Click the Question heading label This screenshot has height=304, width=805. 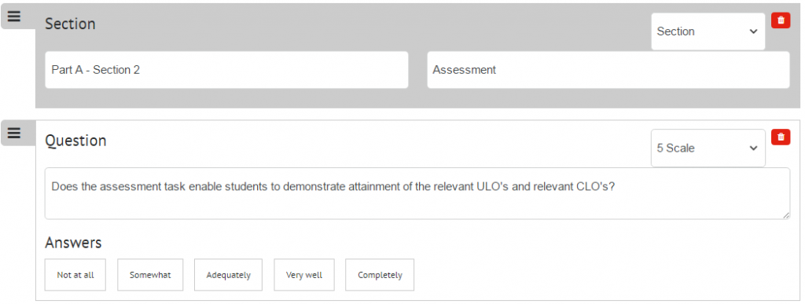[x=76, y=141]
